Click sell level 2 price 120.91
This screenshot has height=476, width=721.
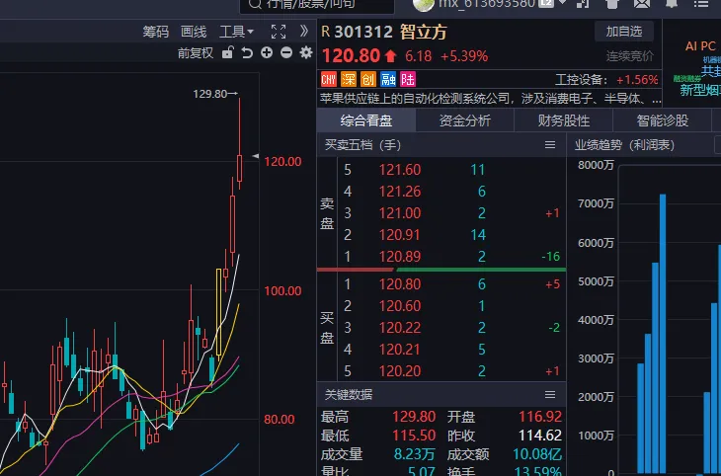click(400, 235)
